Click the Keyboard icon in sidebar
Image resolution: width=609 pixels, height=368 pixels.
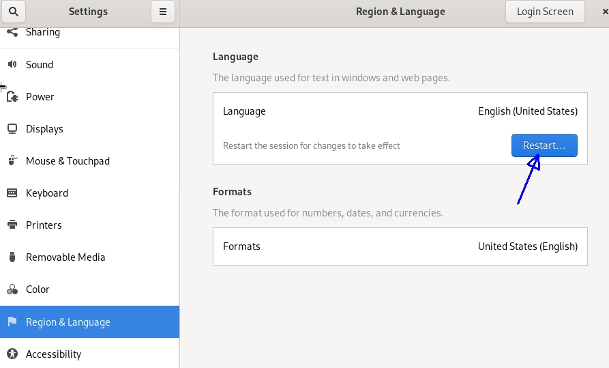[x=12, y=193]
